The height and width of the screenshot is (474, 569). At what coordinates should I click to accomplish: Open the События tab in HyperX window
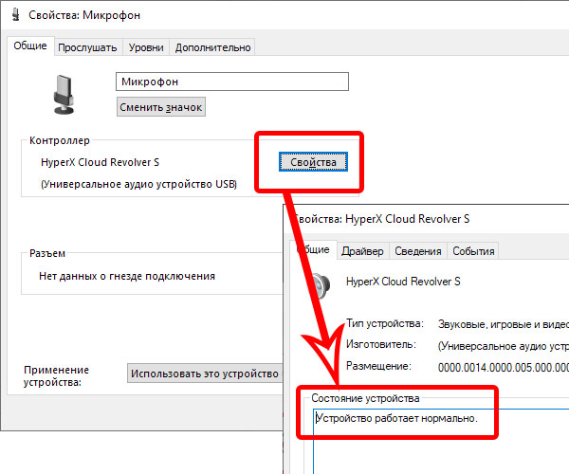pos(473,251)
